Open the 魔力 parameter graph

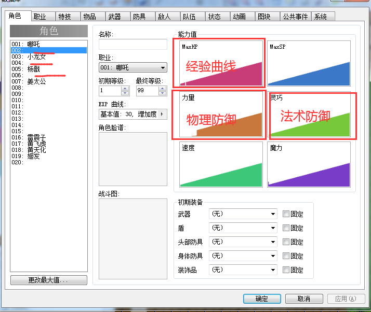[x=309, y=164]
